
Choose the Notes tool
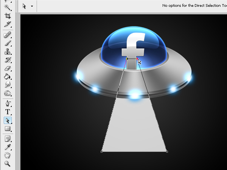8,139
